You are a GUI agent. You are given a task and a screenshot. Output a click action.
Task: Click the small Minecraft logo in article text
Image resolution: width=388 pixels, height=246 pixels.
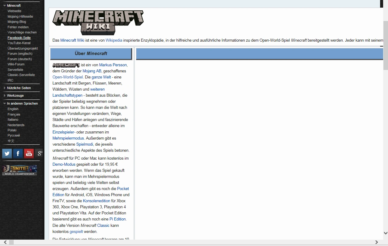pos(66,65)
